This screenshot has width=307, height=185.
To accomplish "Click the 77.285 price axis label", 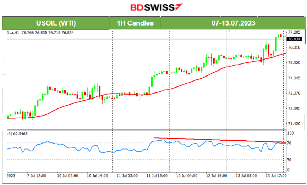I will click(295, 32).
